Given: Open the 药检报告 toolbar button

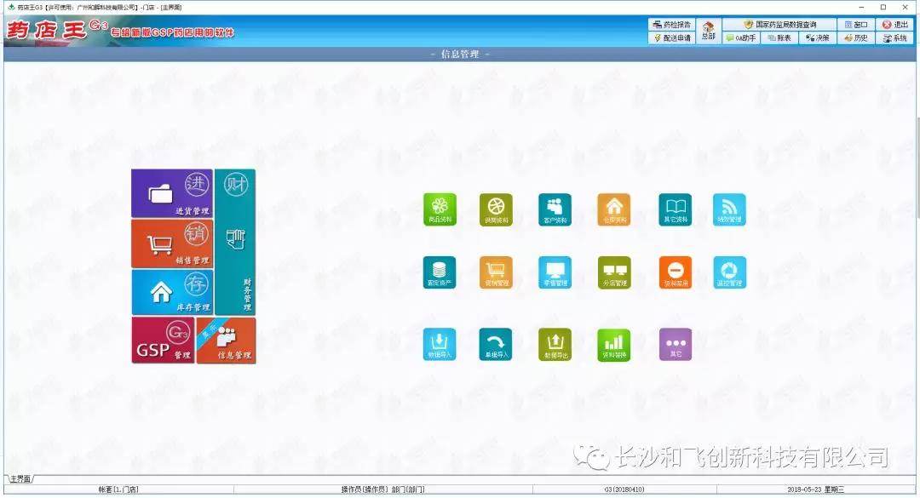Looking at the screenshot, I should click(x=672, y=25).
